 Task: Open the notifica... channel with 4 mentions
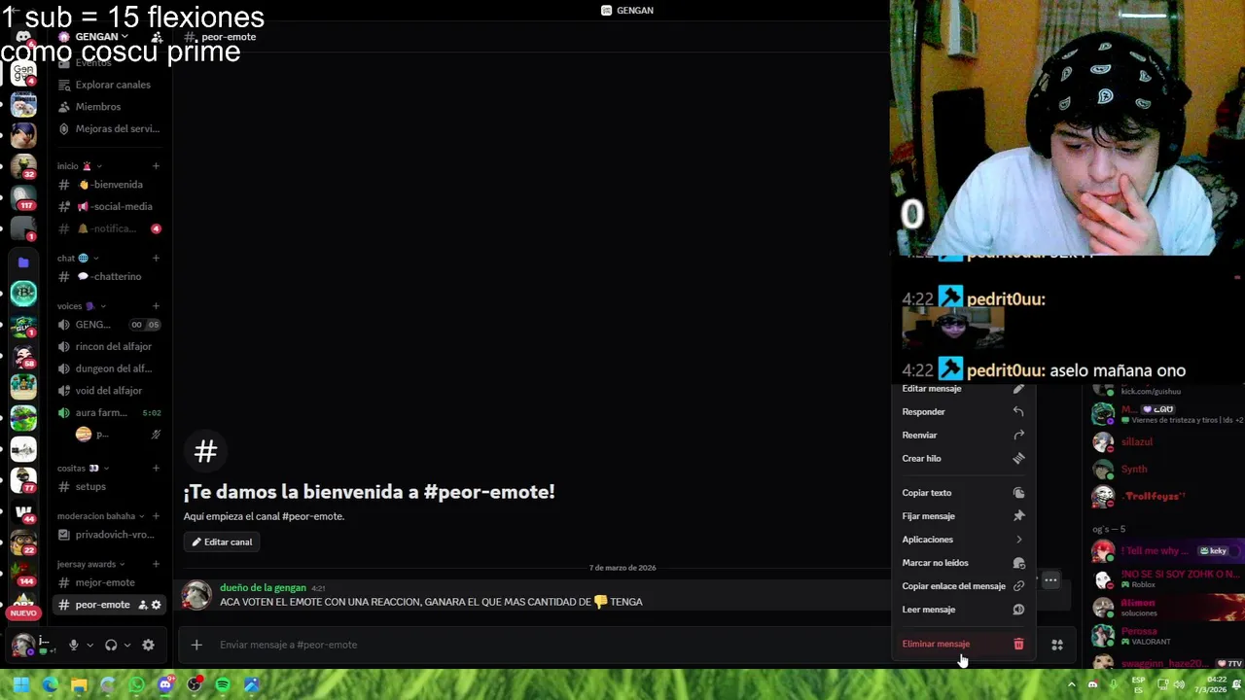109,228
